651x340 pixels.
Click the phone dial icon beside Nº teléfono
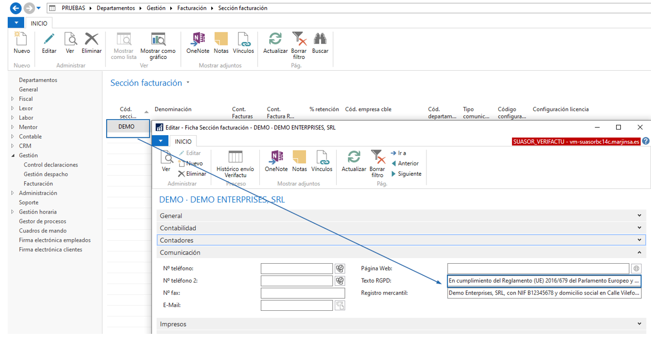coord(339,268)
